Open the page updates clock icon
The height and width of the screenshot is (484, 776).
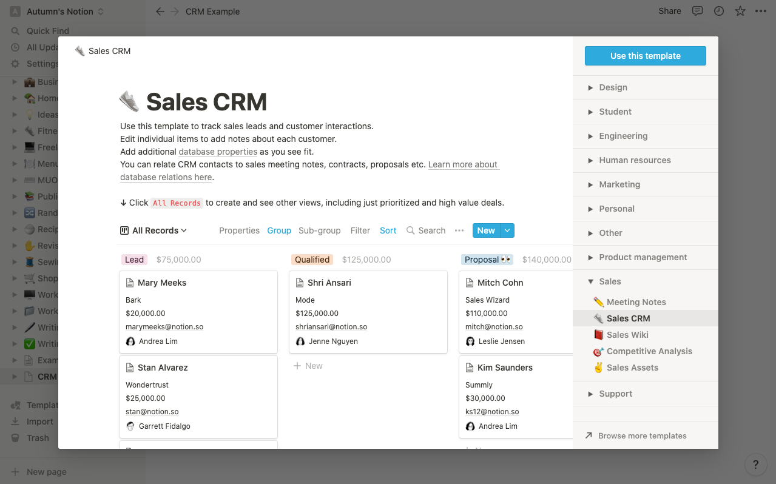point(719,11)
